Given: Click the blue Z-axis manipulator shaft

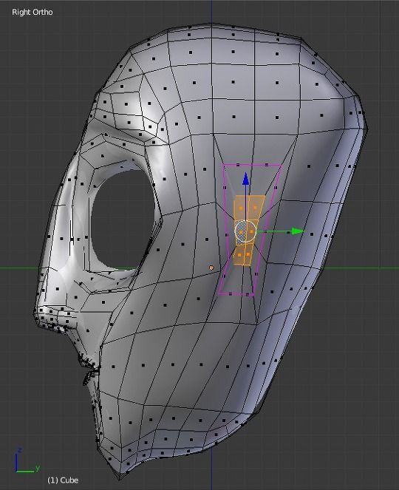Looking at the screenshot, I should 246,203.
